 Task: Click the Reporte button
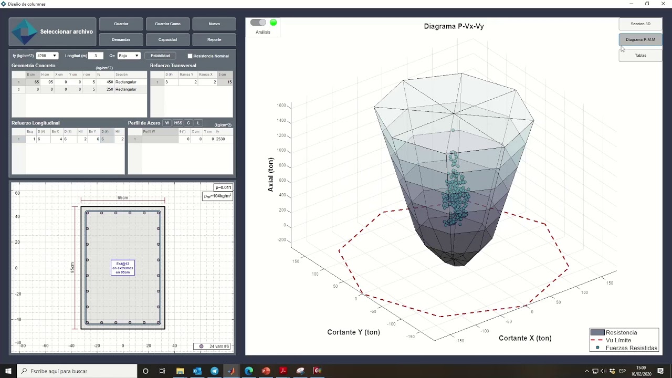(214, 39)
